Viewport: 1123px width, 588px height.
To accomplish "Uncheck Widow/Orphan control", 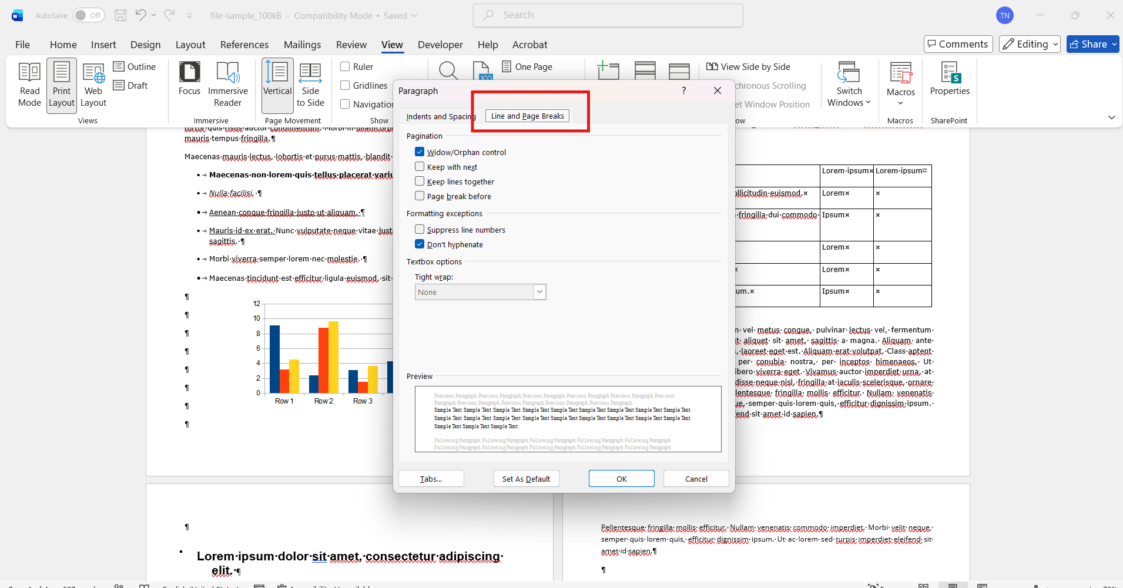I will (x=420, y=152).
